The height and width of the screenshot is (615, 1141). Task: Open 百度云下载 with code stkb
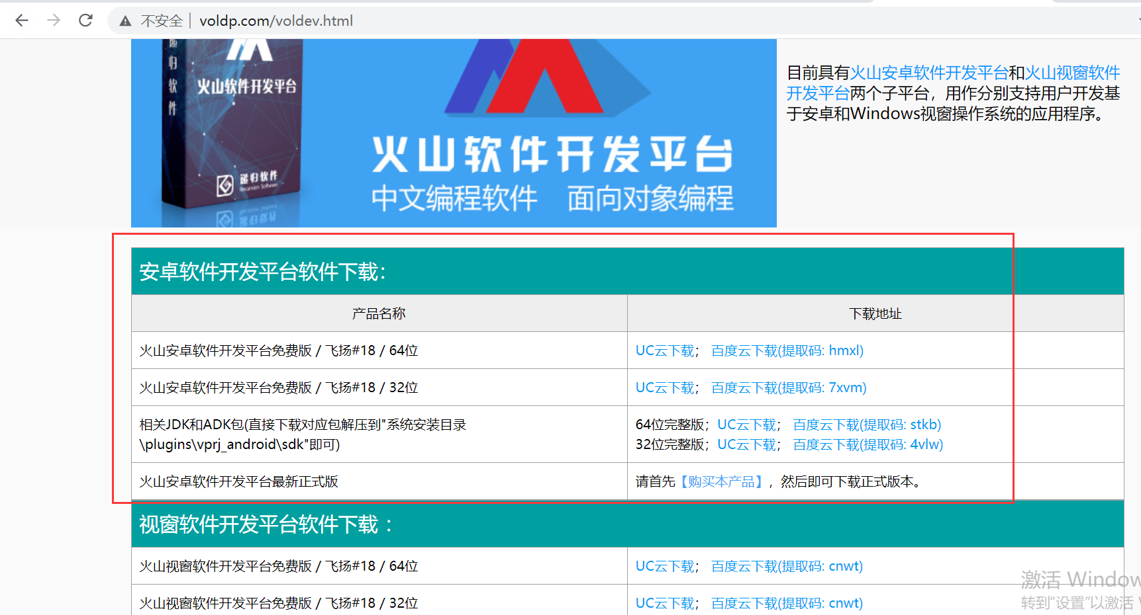(x=867, y=425)
